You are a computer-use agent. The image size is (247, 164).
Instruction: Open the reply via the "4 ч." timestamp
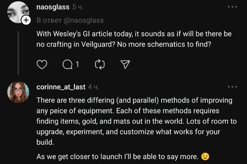coord(93,87)
